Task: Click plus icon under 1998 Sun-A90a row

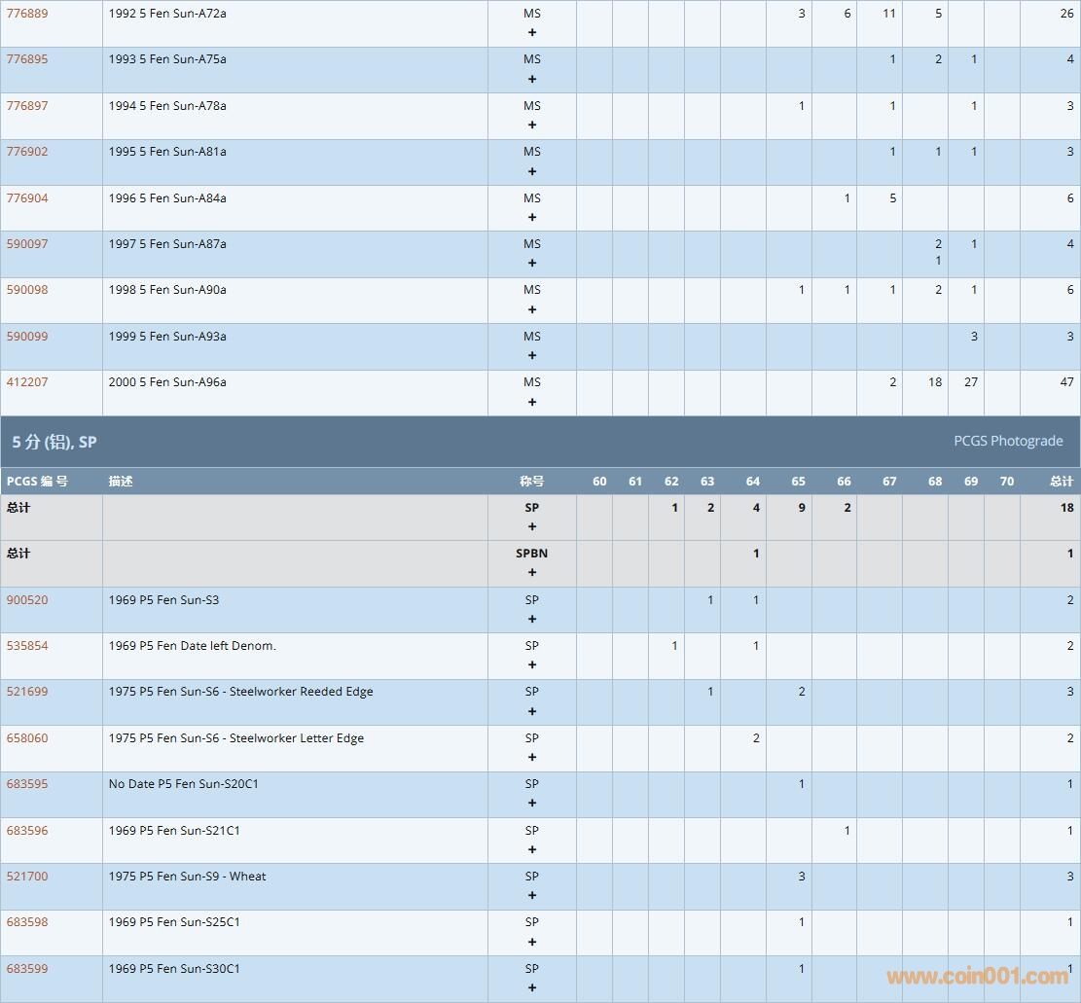Action: point(532,309)
